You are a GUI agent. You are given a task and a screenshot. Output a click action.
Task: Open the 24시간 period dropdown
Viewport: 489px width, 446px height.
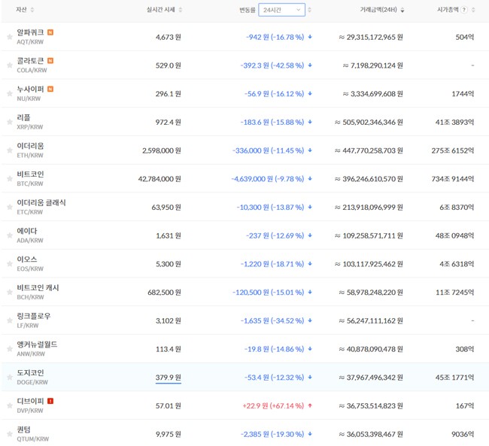281,10
